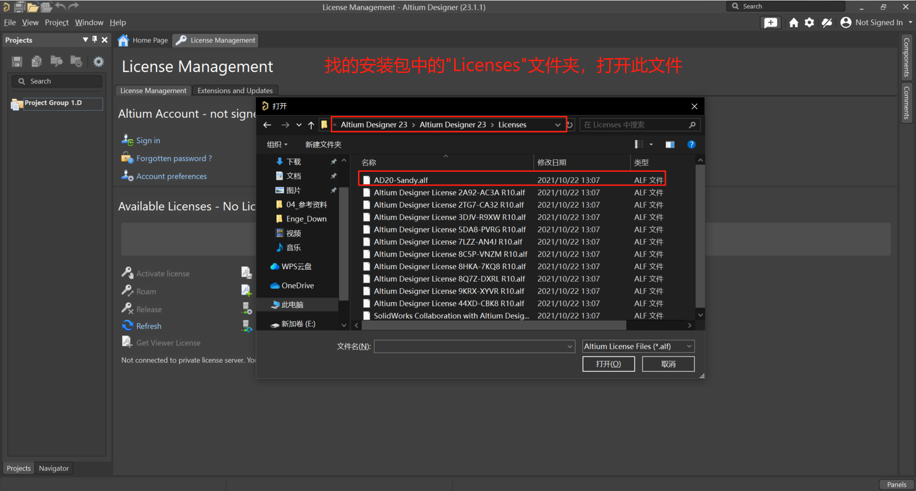Click the 取消 cancel button

pyautogui.click(x=668, y=364)
